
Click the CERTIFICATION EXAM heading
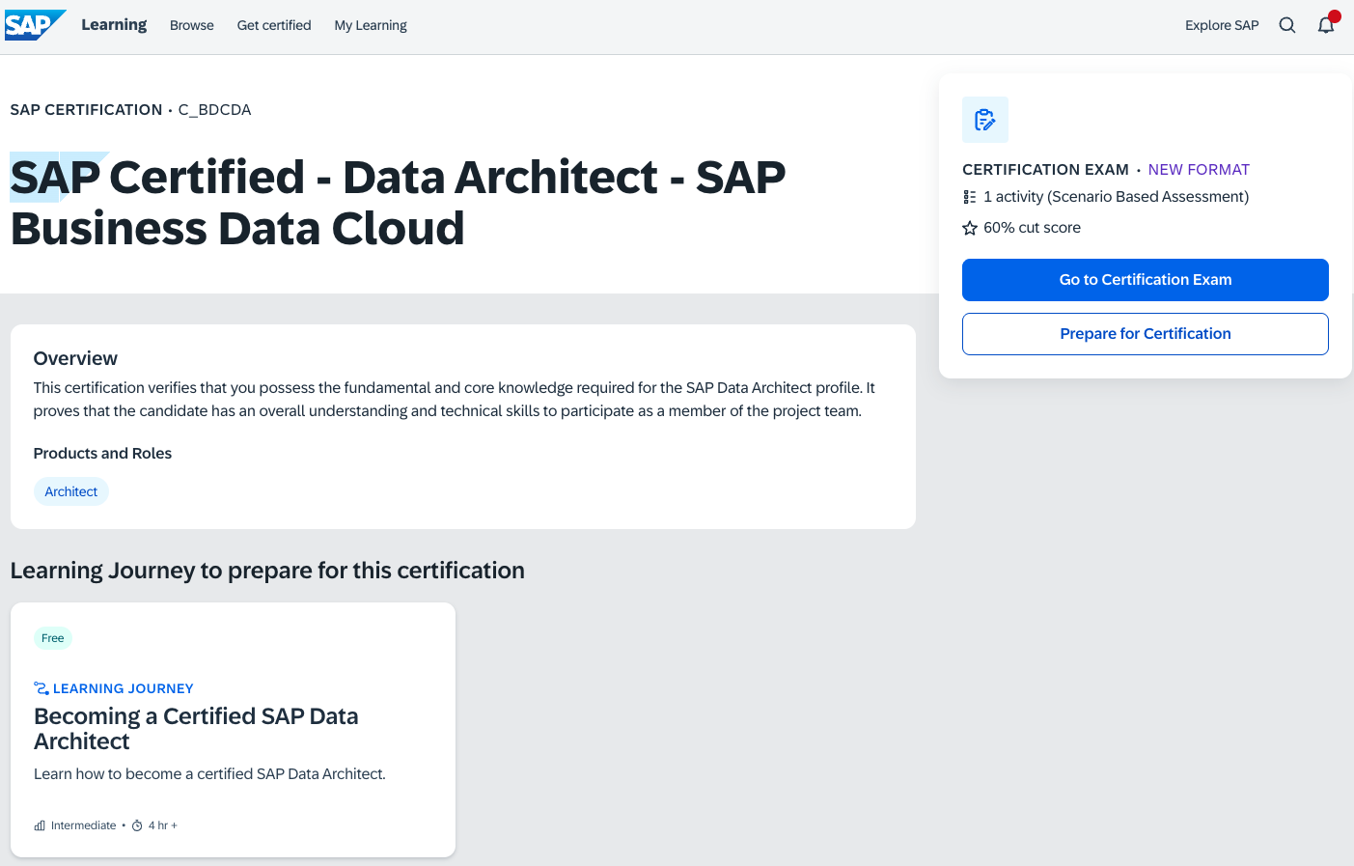(x=1045, y=170)
